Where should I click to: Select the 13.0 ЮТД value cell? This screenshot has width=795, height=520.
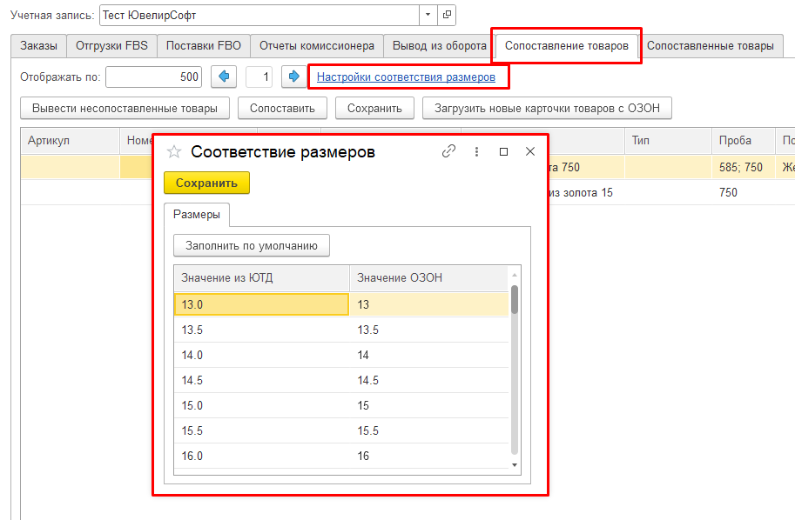(x=261, y=304)
